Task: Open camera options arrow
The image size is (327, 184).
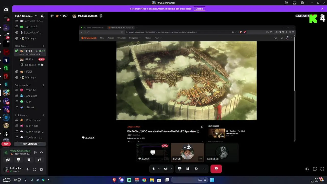Action: tap(171, 169)
